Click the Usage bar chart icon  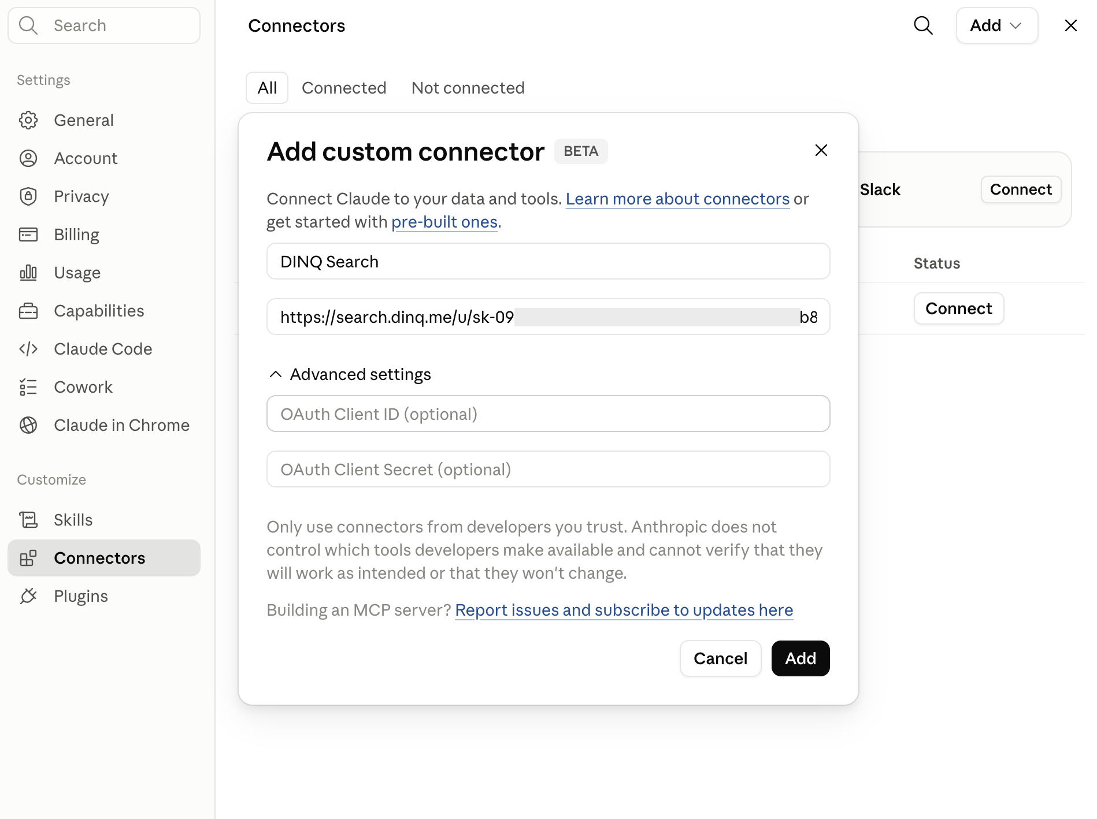28,273
